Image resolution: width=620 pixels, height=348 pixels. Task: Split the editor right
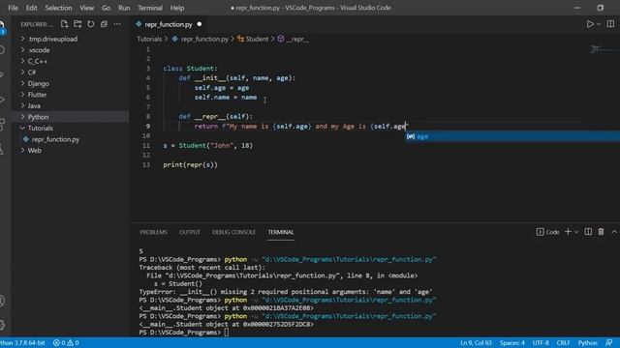pos(610,24)
